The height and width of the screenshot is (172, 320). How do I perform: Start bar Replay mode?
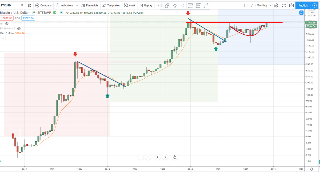[x=146, y=5]
